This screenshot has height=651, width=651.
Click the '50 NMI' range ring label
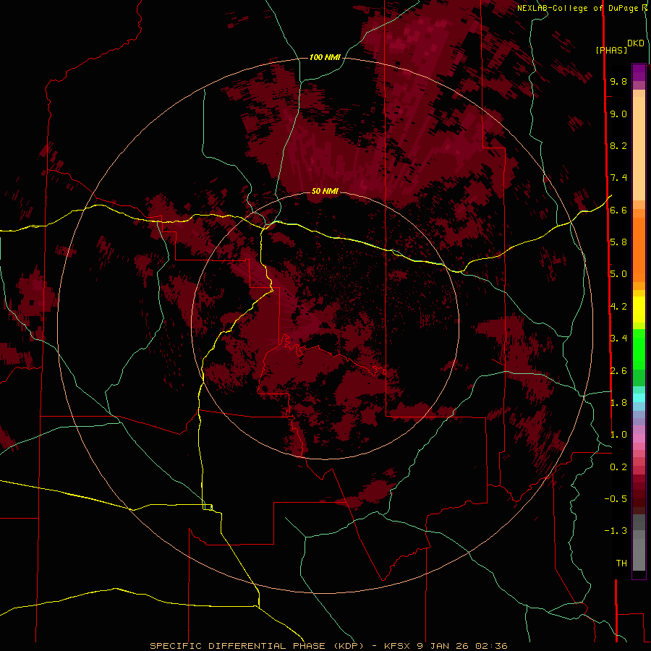coord(325,191)
